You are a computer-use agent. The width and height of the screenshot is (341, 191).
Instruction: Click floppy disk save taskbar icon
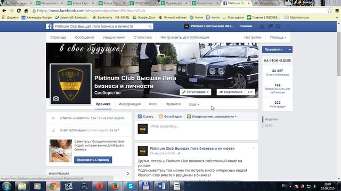pos(145,186)
